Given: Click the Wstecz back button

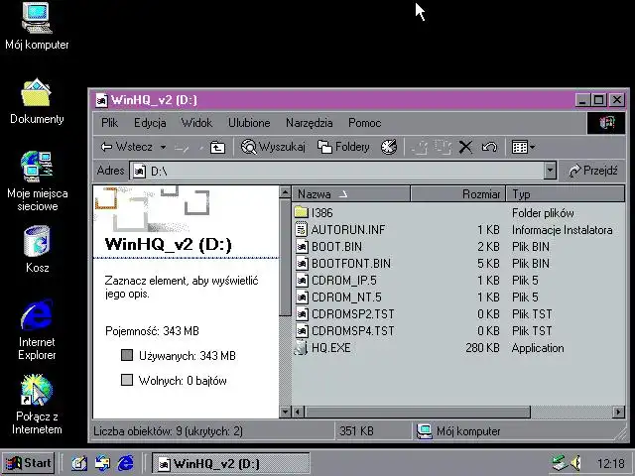Looking at the screenshot, I should (x=127, y=147).
